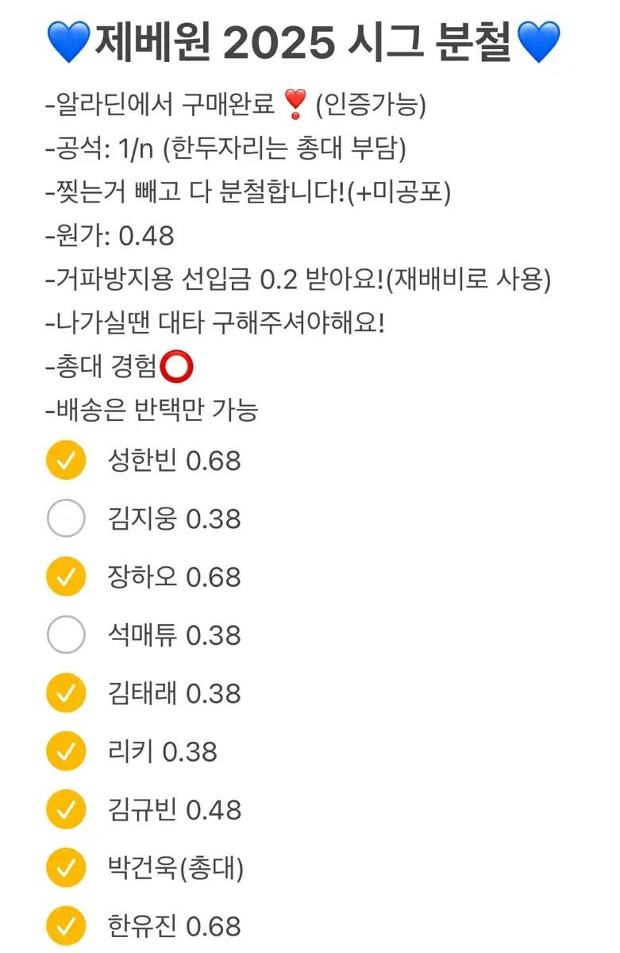This screenshot has width=620, height=953.
Task: Click the blue heart after 분철 title
Action: click(539, 43)
